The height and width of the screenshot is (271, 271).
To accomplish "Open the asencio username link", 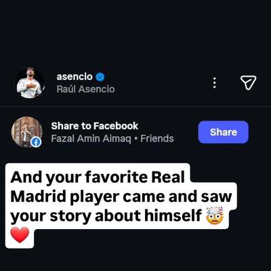I will pos(75,77).
